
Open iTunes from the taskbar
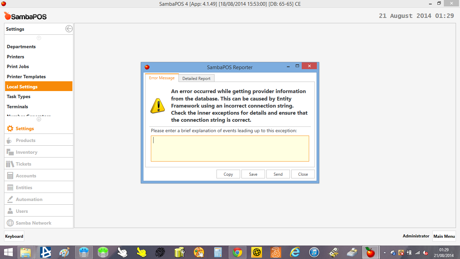[314, 252]
